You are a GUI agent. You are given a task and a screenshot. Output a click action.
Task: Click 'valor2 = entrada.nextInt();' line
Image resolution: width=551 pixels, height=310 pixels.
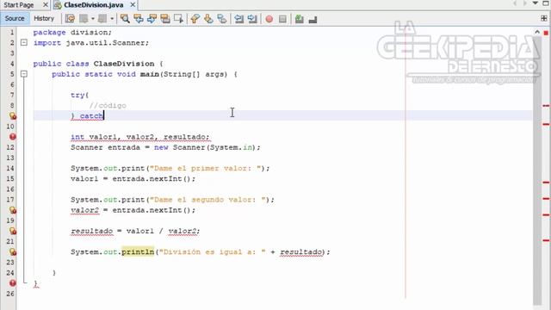point(133,210)
